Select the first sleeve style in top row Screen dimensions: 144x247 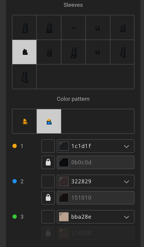(x=24, y=27)
